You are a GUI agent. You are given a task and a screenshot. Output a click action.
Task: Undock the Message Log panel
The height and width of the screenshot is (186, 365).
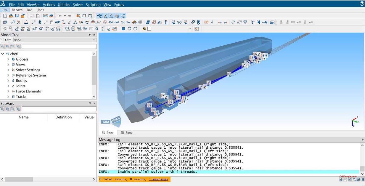(x=363, y=139)
